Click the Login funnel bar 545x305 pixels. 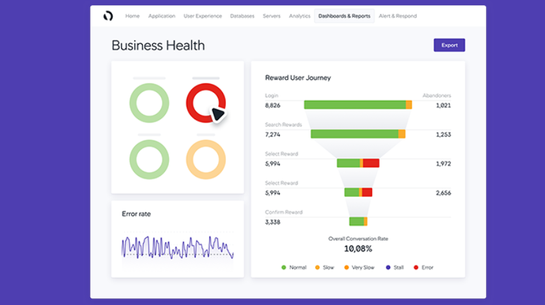(358, 105)
